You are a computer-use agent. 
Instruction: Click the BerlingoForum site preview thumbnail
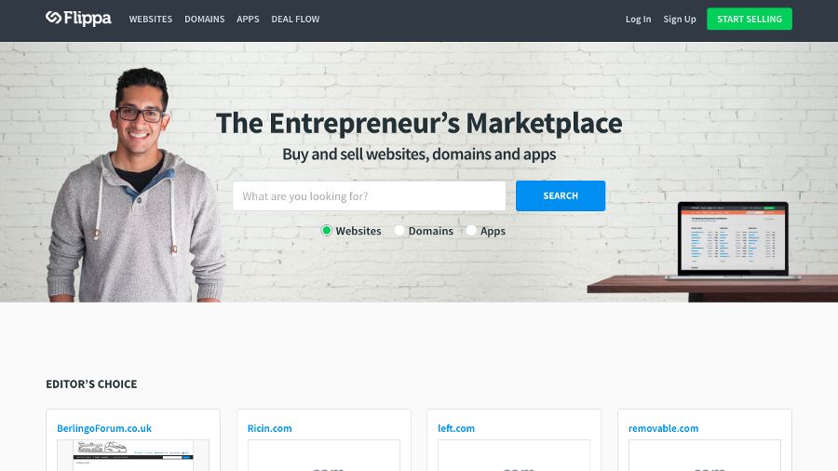coord(133,455)
